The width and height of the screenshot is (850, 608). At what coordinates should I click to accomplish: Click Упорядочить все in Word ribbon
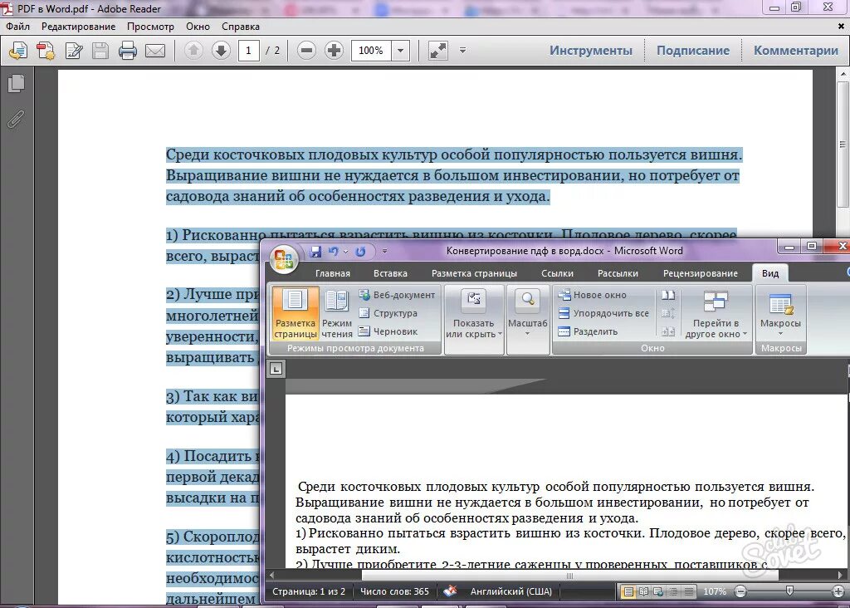coord(604,313)
